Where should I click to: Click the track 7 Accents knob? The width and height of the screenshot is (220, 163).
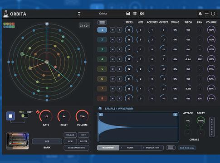coord(152,89)
